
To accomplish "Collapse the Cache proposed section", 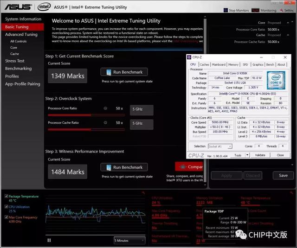I will coord(288,35).
